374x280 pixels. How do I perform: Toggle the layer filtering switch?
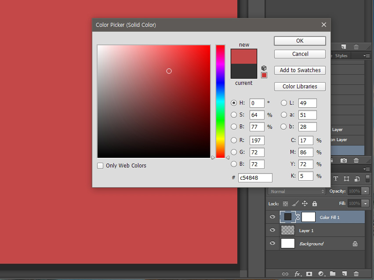tap(367, 179)
